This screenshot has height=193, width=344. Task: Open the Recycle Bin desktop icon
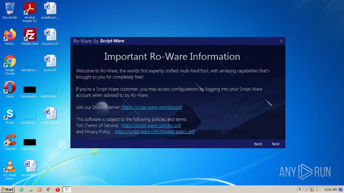[10, 11]
